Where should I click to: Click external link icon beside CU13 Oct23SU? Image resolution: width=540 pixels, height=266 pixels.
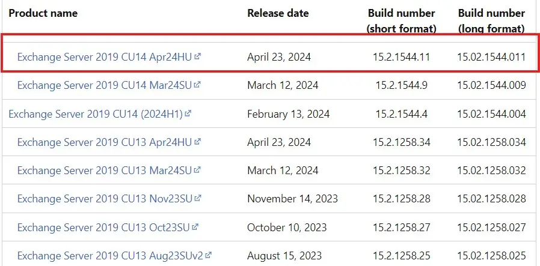click(195, 227)
